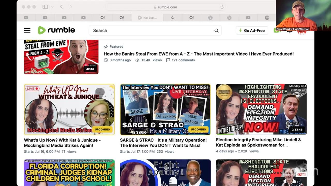Screen dimensions: 331x186
Task: Click the comments bubble icon
Action: pyautogui.click(x=168, y=60)
